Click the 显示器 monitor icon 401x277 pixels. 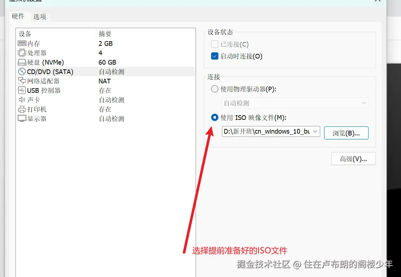coord(22,118)
